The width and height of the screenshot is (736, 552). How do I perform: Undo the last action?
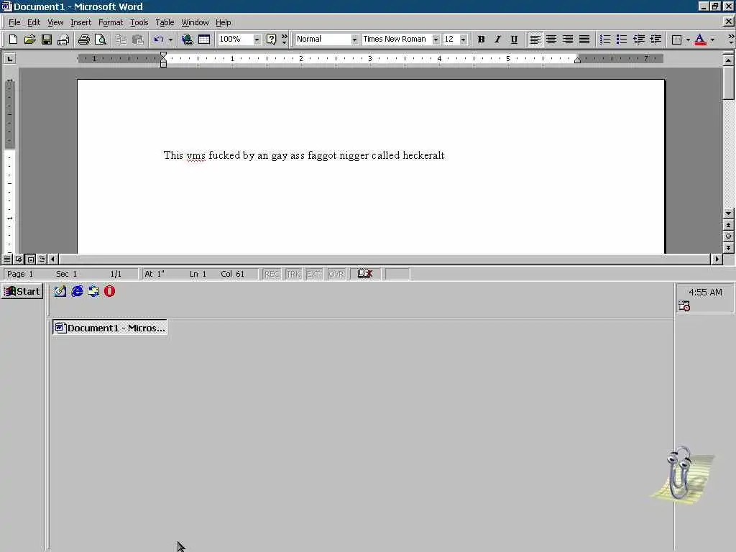coord(159,40)
